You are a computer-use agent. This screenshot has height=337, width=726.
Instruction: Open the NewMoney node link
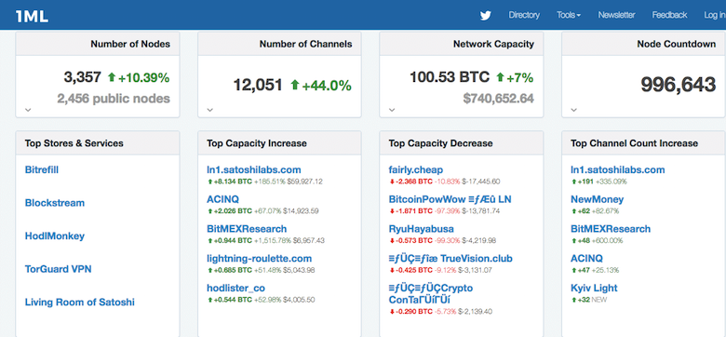(x=598, y=199)
